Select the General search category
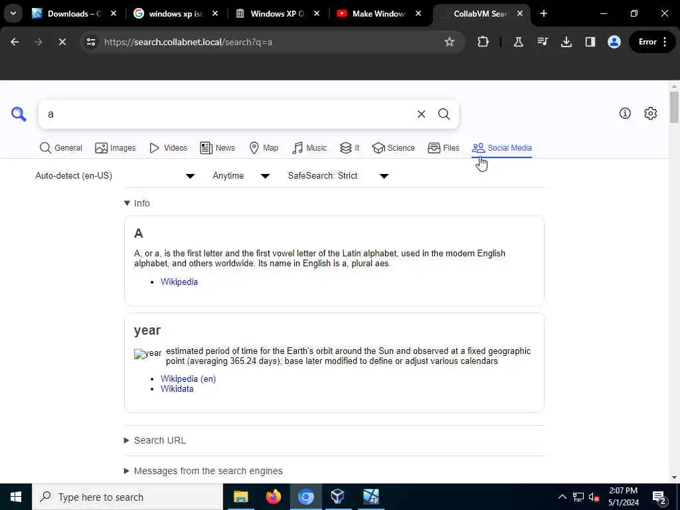Screen dimensions: 680x510 [60, 148]
